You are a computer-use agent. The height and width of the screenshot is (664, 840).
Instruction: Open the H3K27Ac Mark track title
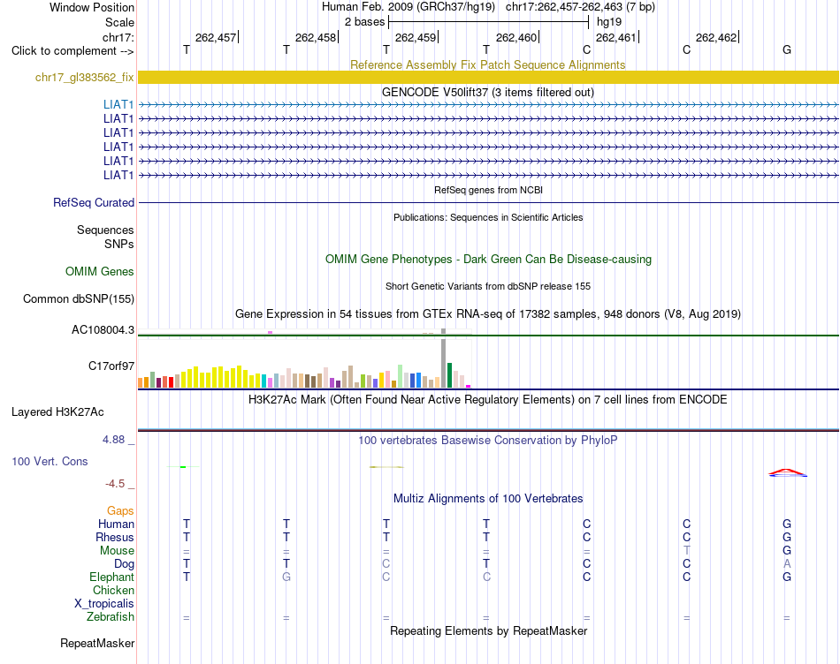[x=487, y=400]
